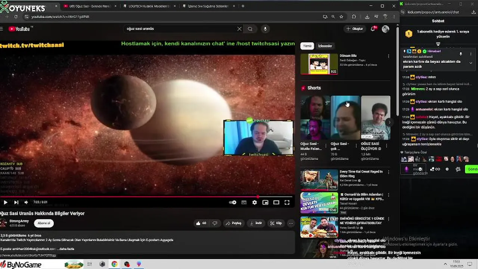Switch to the Oğuz Sasi browser tab
Image resolution: width=478 pixels, height=269 pixels.
90,6
